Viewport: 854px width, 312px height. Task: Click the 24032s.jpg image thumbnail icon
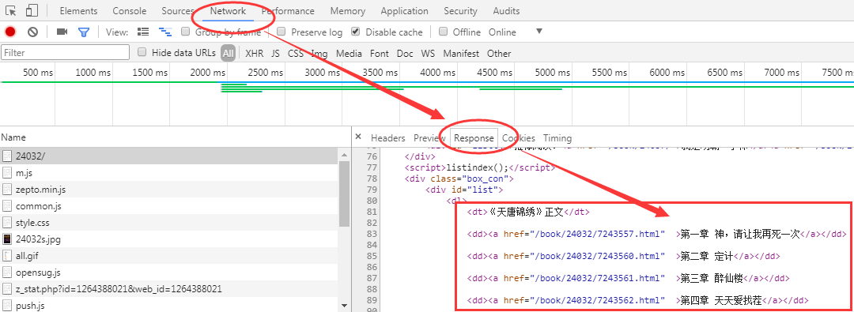tap(7, 239)
